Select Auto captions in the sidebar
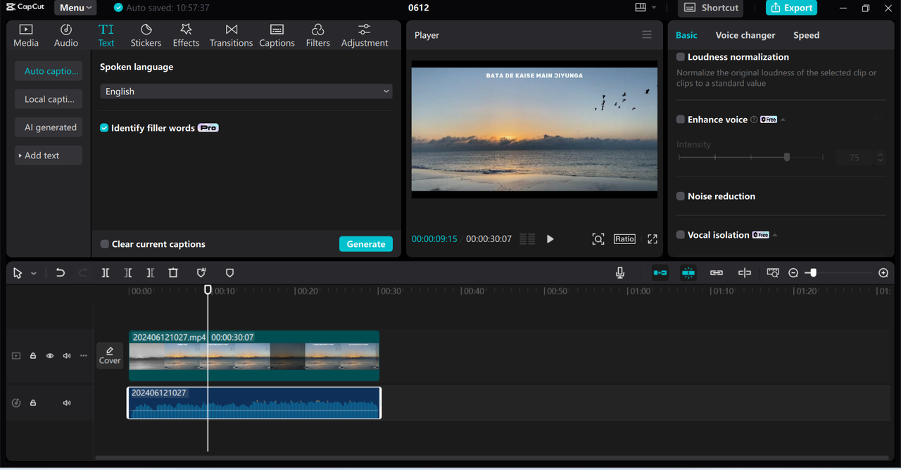Screen dimensions: 901x470 tap(49, 71)
